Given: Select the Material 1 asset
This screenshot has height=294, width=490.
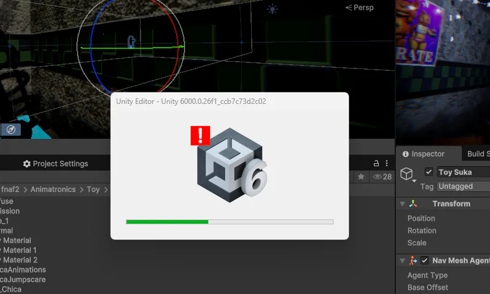Looking at the screenshot, I should [x=18, y=250].
